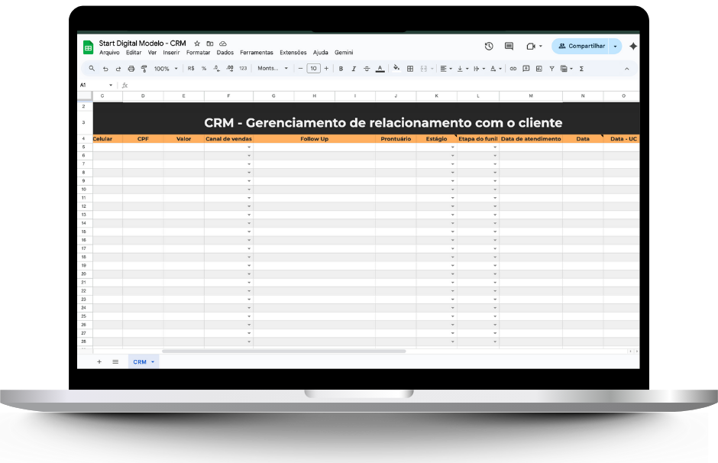Toggle bold formatting
The height and width of the screenshot is (463, 718).
tap(341, 69)
